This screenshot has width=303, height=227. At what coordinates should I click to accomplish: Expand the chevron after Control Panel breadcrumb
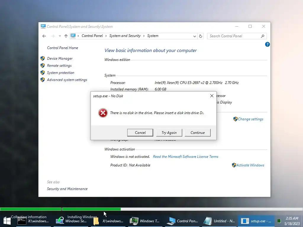point(106,36)
